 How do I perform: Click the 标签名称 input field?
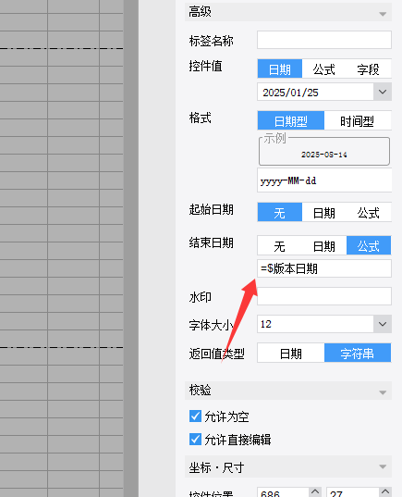click(x=324, y=40)
